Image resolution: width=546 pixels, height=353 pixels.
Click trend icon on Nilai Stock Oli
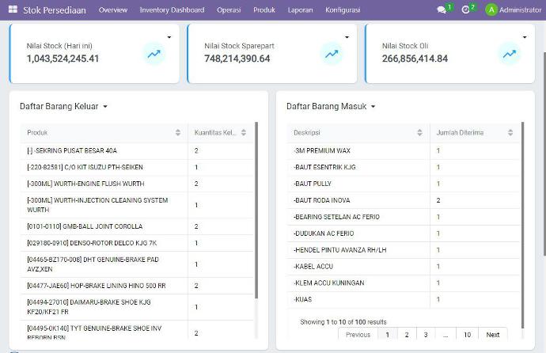click(x=510, y=54)
